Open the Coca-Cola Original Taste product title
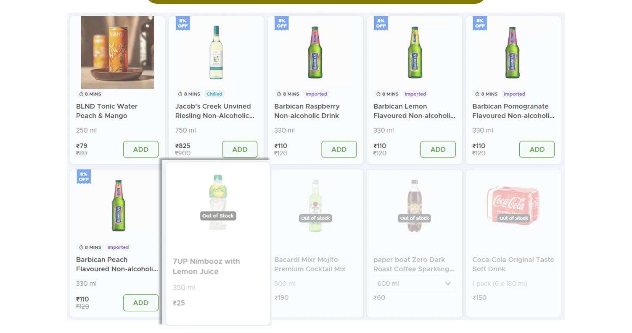This screenshot has width=632, height=333. pos(513,265)
